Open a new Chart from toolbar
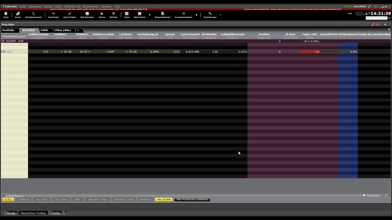This screenshot has width=392, height=220. (127, 15)
